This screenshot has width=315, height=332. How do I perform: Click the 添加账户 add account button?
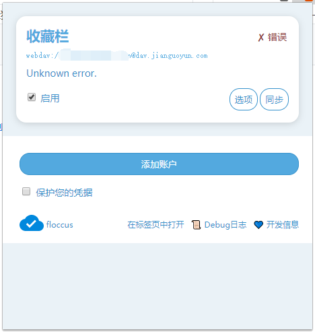(x=159, y=164)
